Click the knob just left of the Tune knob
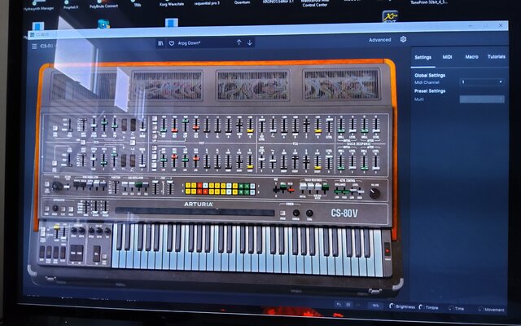Image resolution: width=521 pixels, height=326 pixels. 296,213
